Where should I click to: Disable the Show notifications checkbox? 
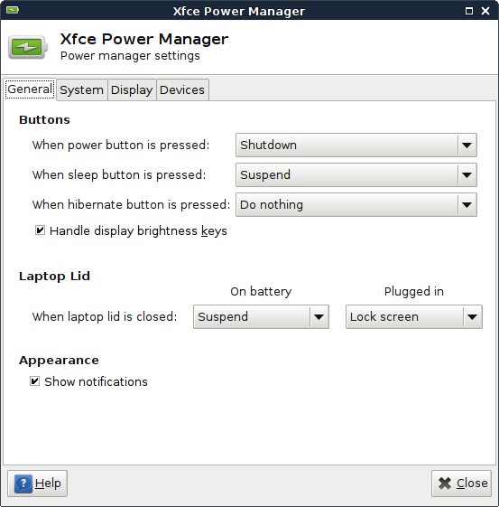[35, 380]
